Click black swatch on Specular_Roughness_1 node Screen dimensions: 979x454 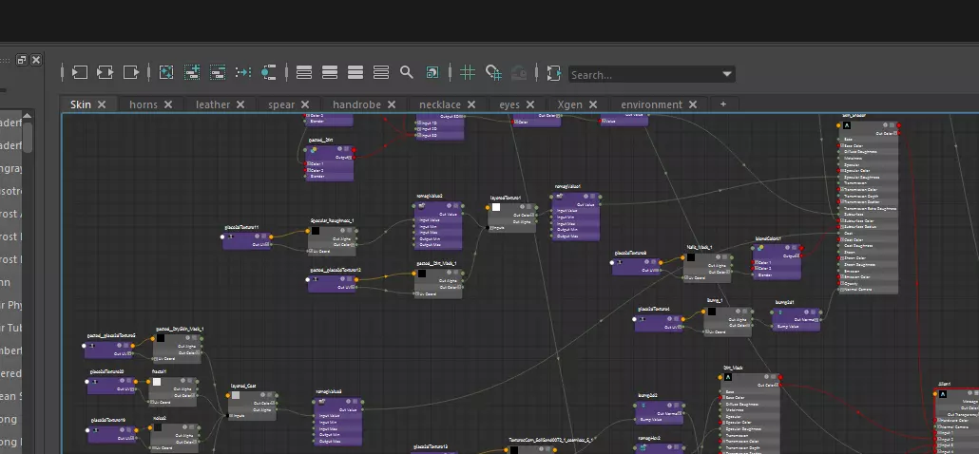click(x=316, y=231)
